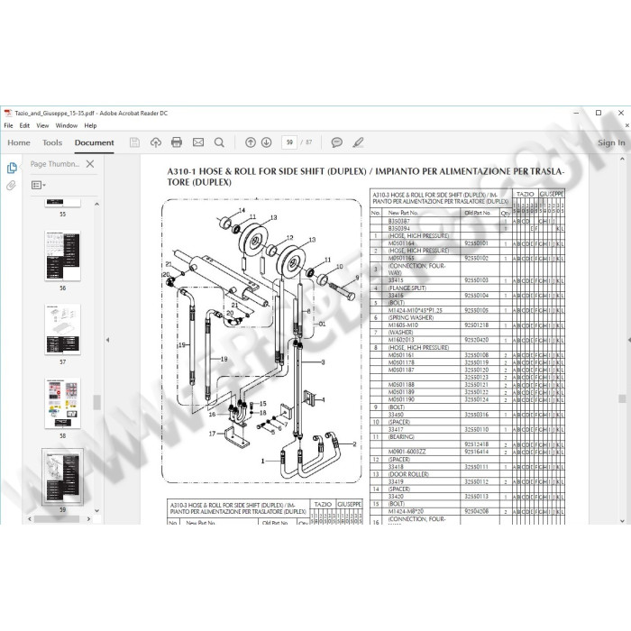Click the document scroll up arrow
The width and height of the screenshot is (631, 631).
[622, 160]
